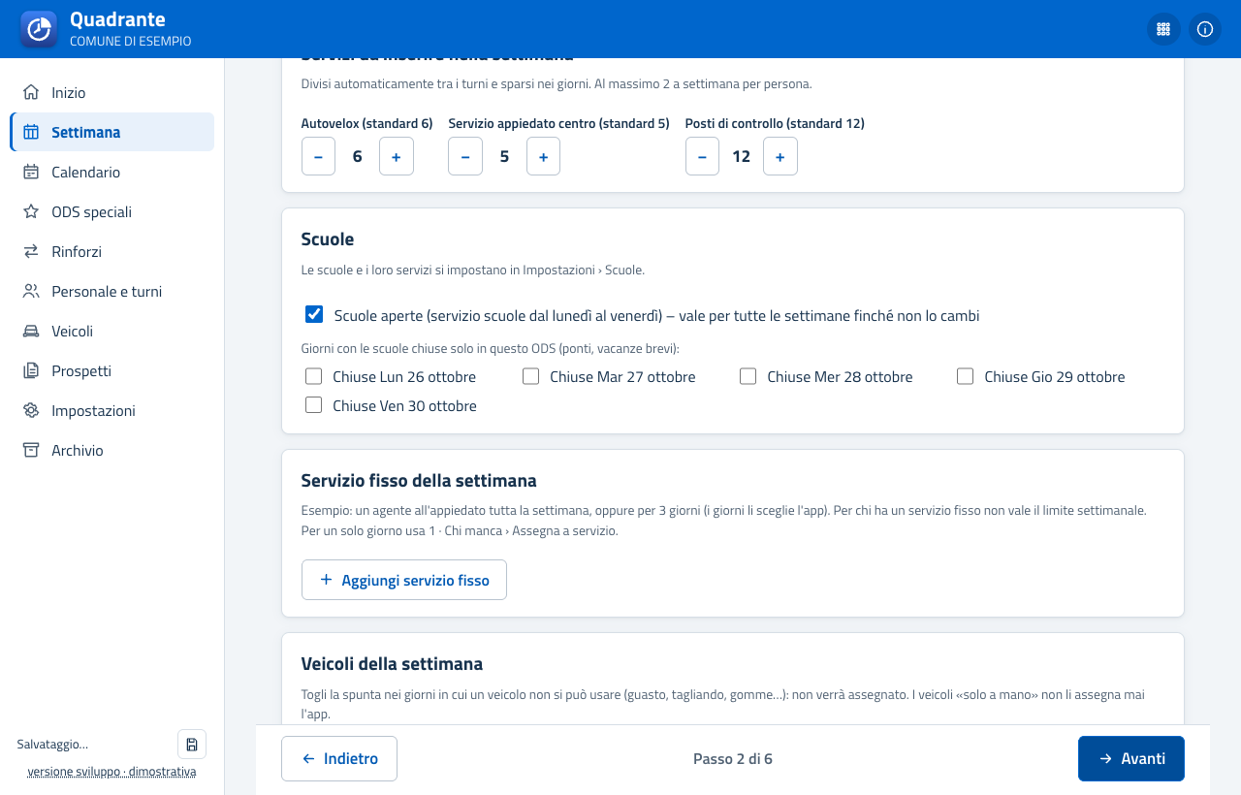Click the Scuole section heading

(328, 238)
